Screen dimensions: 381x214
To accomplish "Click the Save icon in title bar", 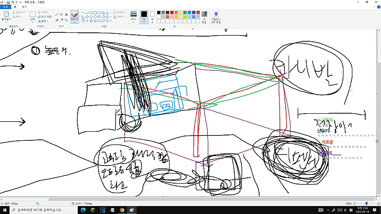I will tap(8, 2).
